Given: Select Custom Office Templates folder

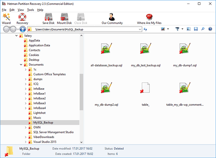Looking at the screenshot, I should [x=50, y=74].
